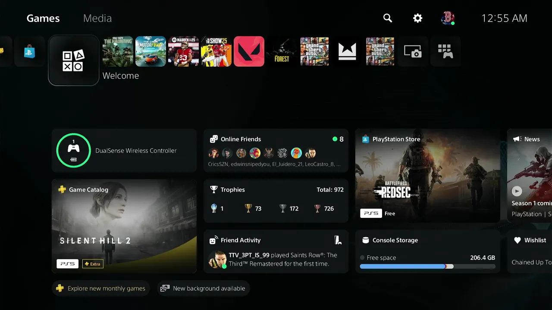Image resolution: width=552 pixels, height=310 pixels.
Task: Open the Console Storage card header
Action: (x=395, y=240)
